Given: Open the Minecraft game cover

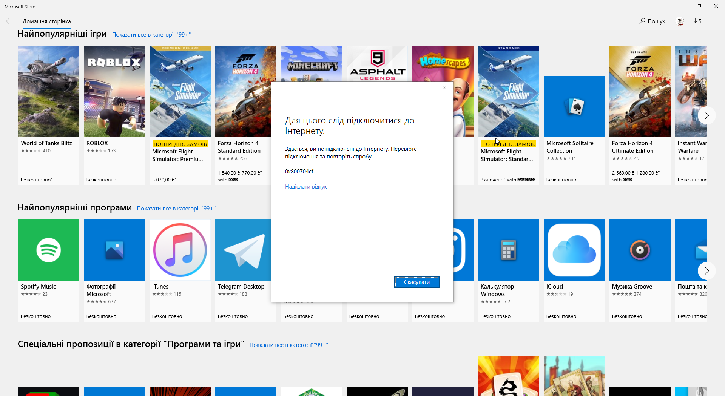Looking at the screenshot, I should click(x=312, y=63).
